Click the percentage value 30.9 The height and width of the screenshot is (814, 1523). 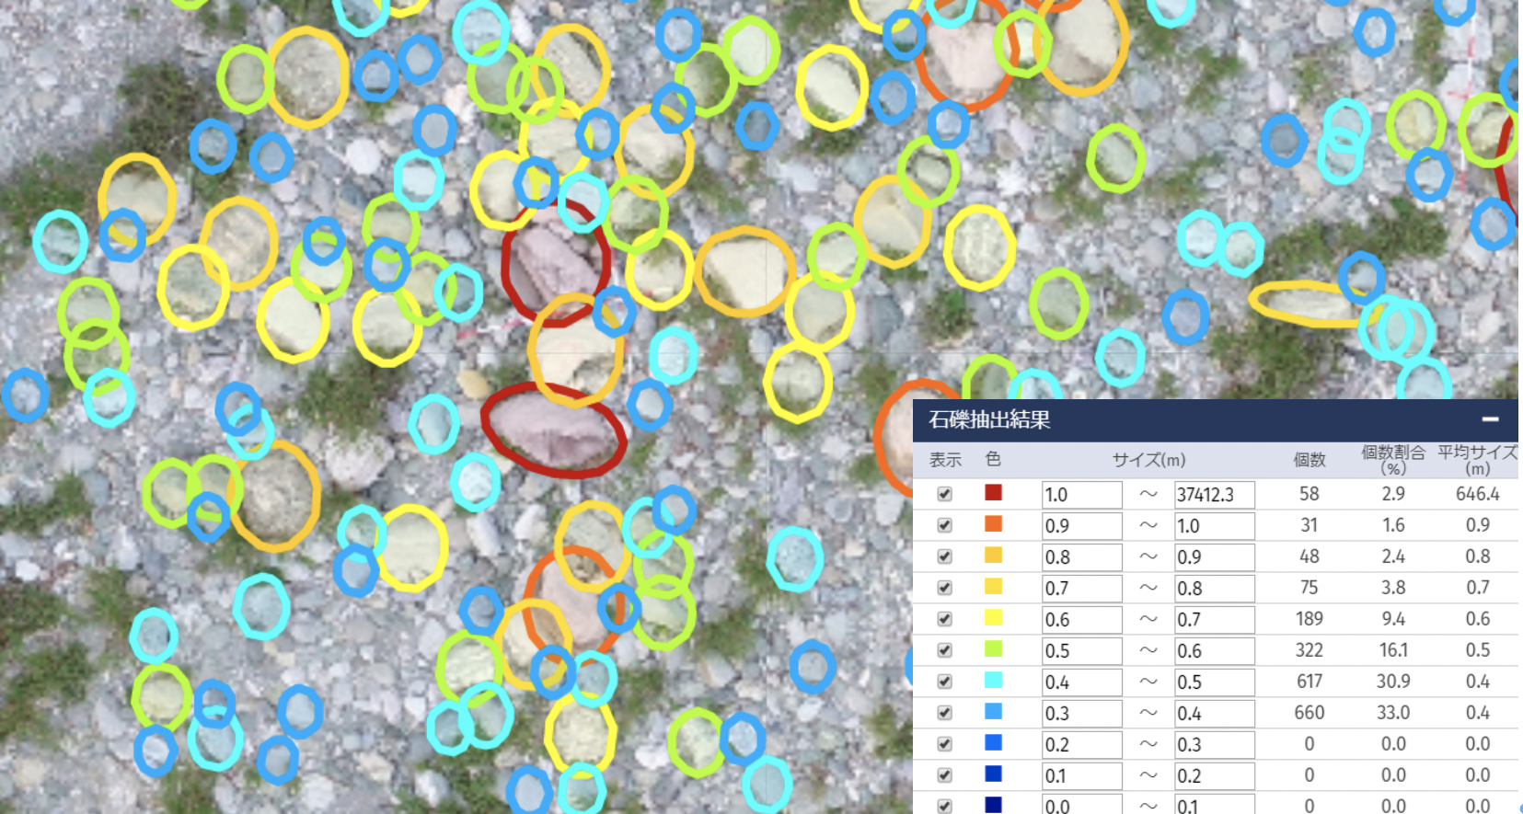pyautogui.click(x=1393, y=682)
